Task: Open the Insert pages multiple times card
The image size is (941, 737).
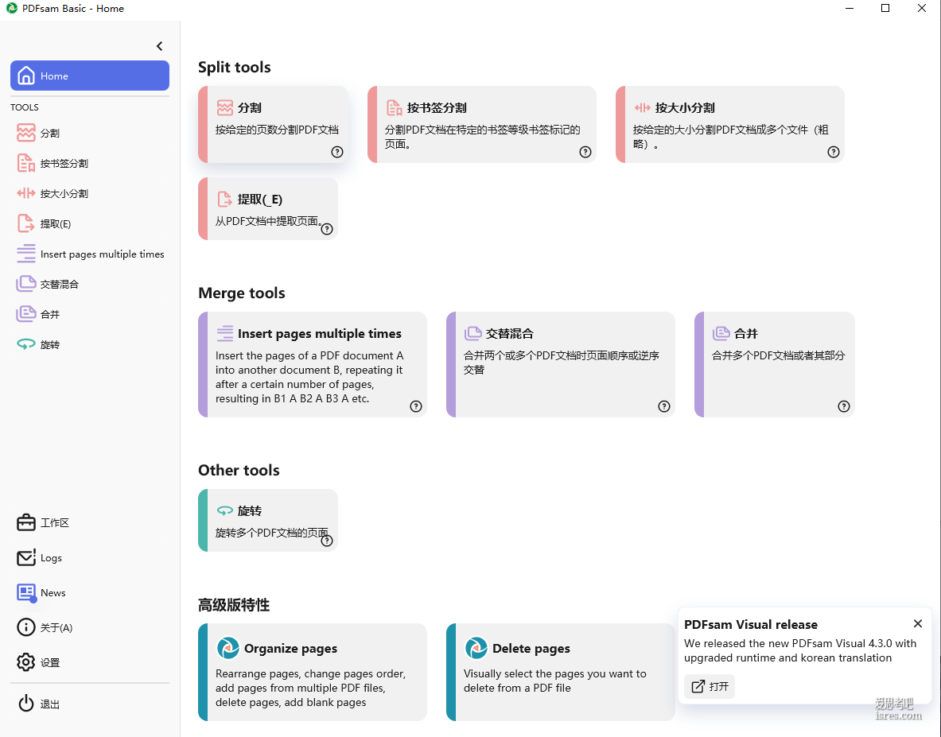Action: (x=312, y=364)
